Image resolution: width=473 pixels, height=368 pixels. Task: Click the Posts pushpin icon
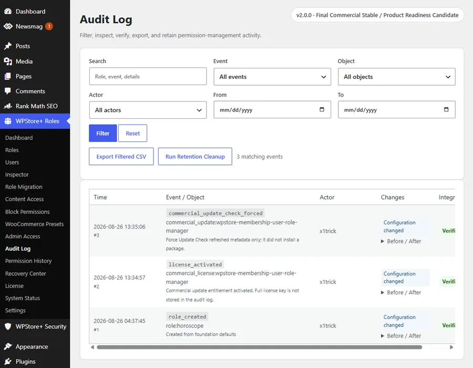(8, 46)
